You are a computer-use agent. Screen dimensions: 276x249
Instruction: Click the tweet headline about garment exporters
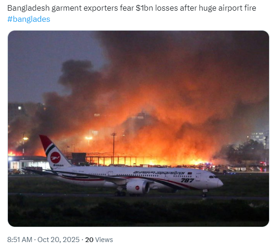132,8
